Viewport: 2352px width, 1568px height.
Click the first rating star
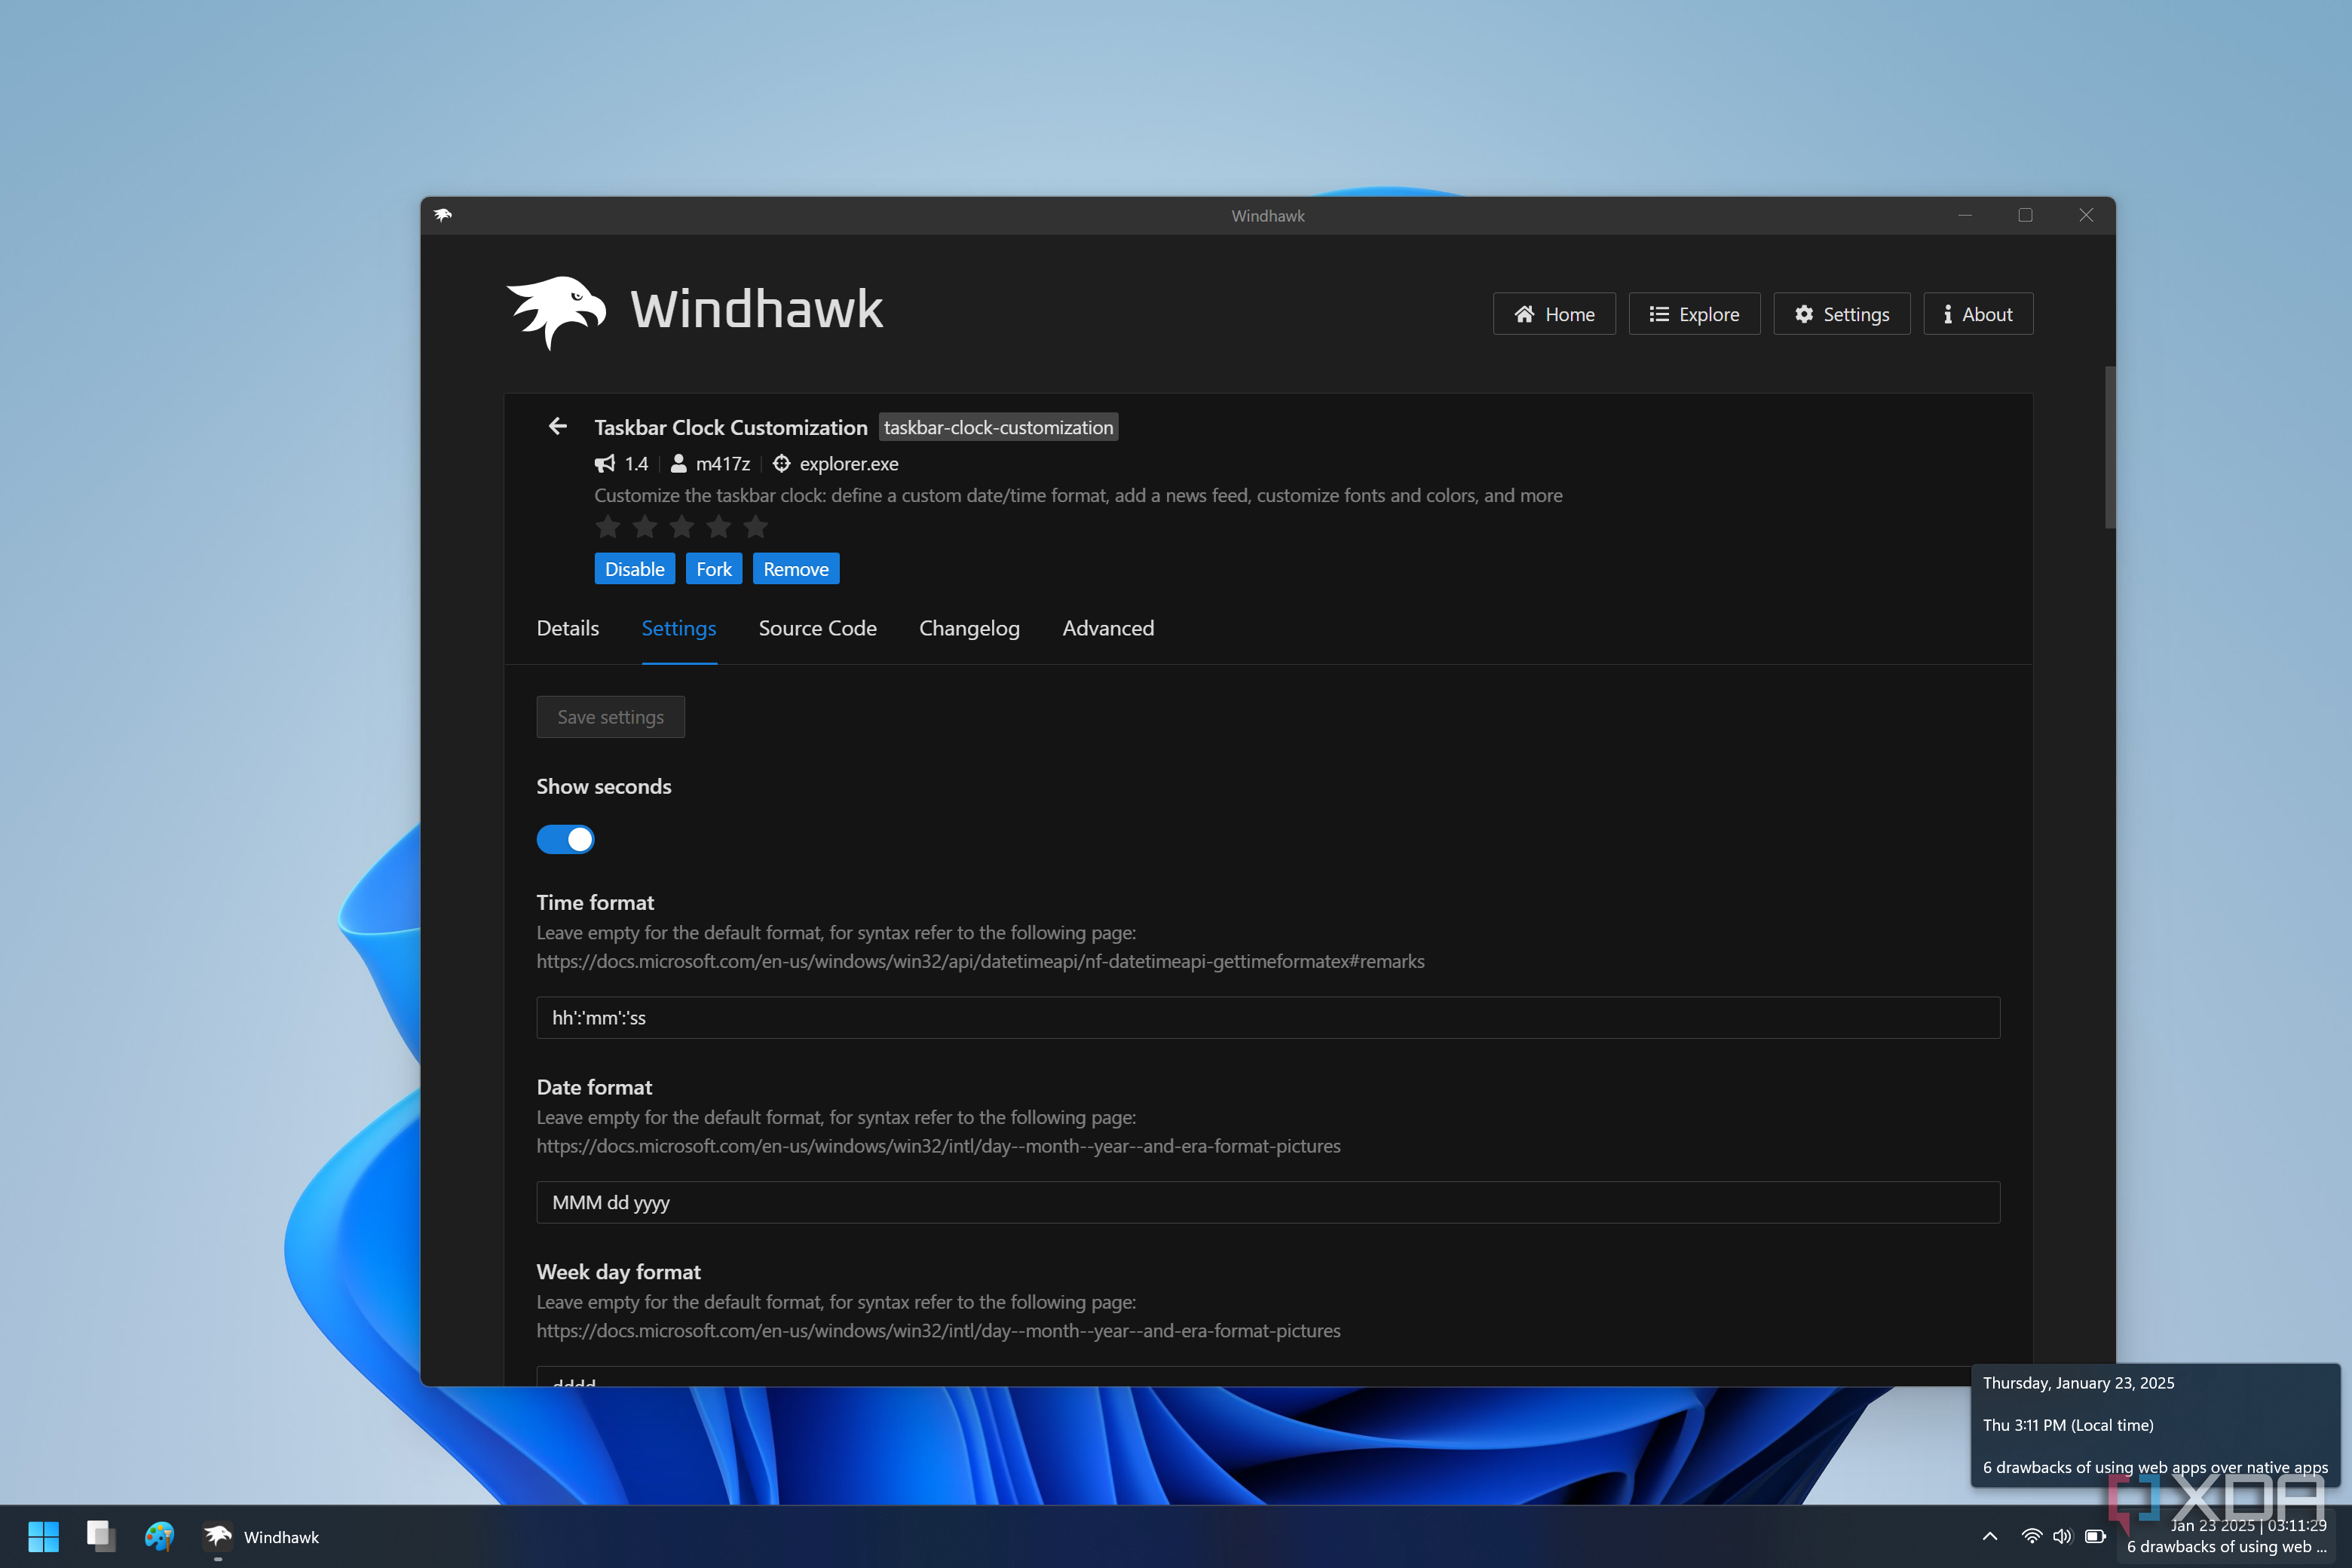click(608, 526)
